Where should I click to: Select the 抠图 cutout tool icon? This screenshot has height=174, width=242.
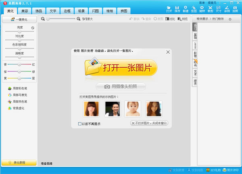194,9
